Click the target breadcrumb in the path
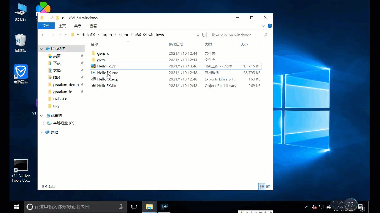This screenshot has height=213, width=380. (107, 35)
